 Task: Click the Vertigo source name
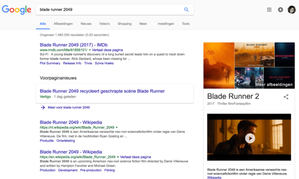point(45,97)
